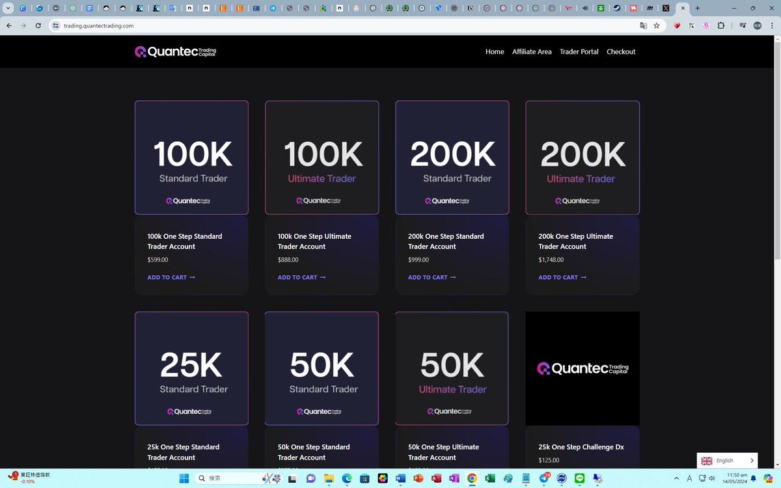Open 50K Ultimate Trader product image
The height and width of the screenshot is (488, 781).
pyautogui.click(x=452, y=368)
